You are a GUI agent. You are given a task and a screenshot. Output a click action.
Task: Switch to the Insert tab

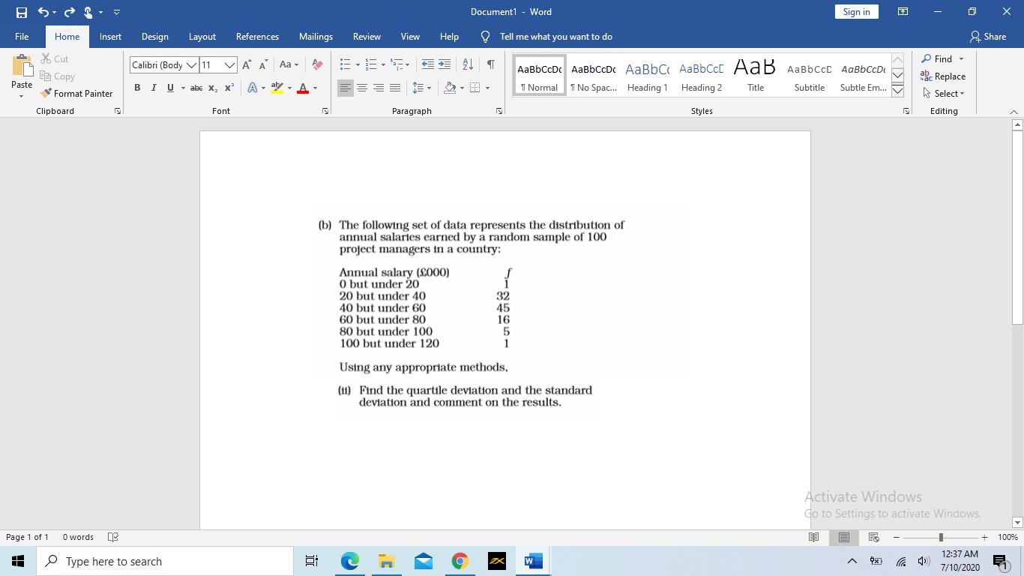point(110,37)
